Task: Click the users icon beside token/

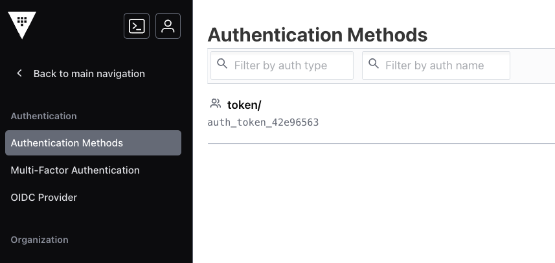Action: (216, 104)
